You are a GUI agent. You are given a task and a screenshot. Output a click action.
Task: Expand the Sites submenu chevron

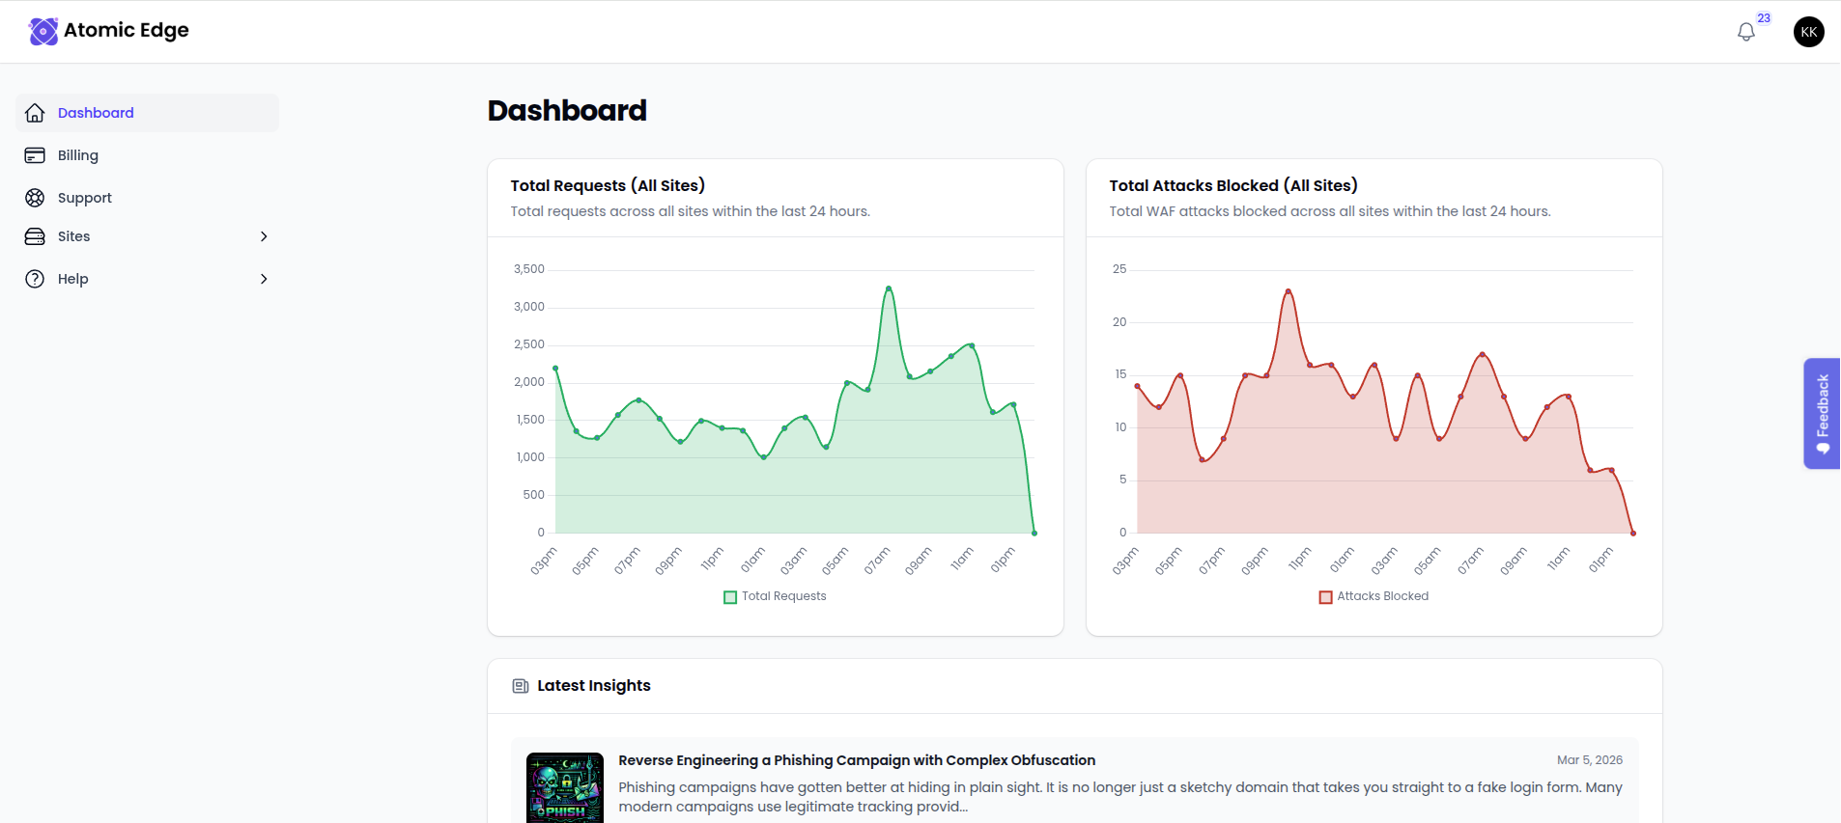click(264, 236)
